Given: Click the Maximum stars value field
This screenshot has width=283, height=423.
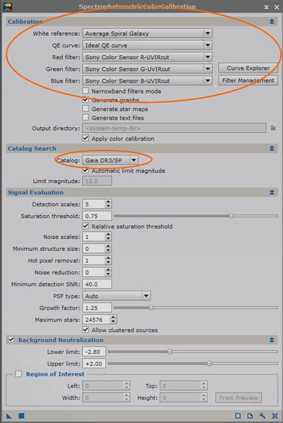Looking at the screenshot, I should (x=96, y=319).
